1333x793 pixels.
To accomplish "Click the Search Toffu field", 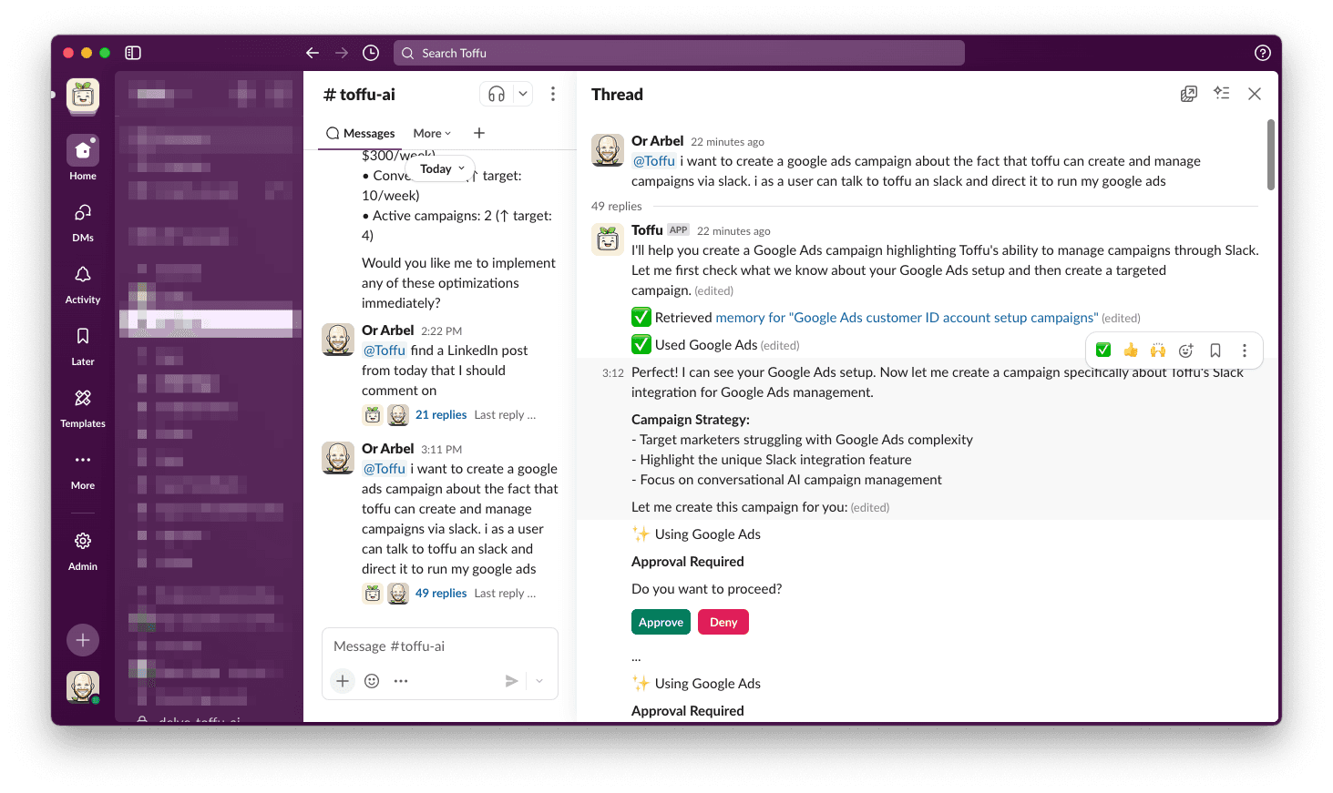I will (x=679, y=53).
